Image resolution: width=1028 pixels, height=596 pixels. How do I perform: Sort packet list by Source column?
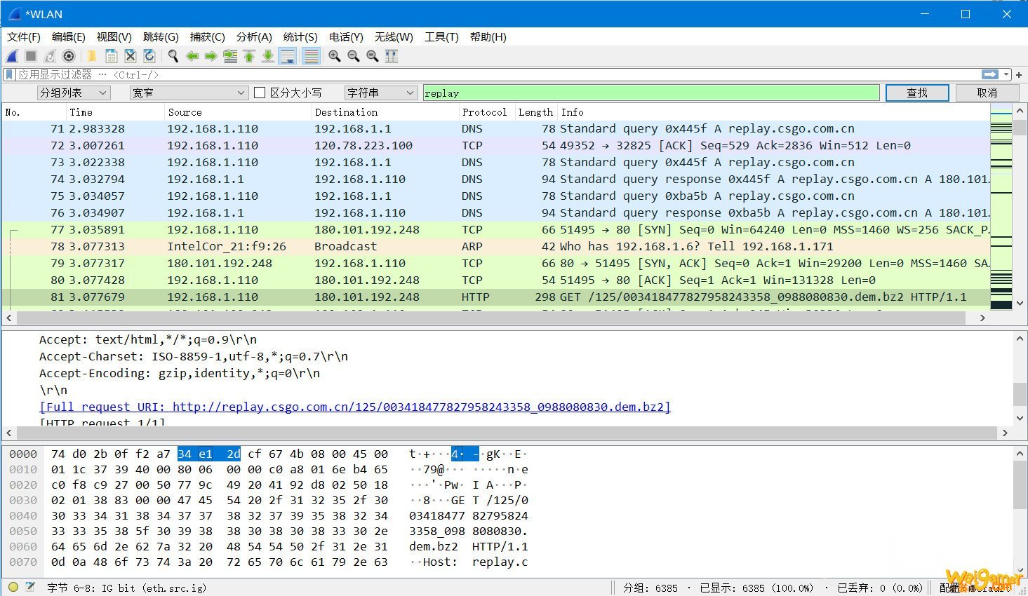[237, 112]
